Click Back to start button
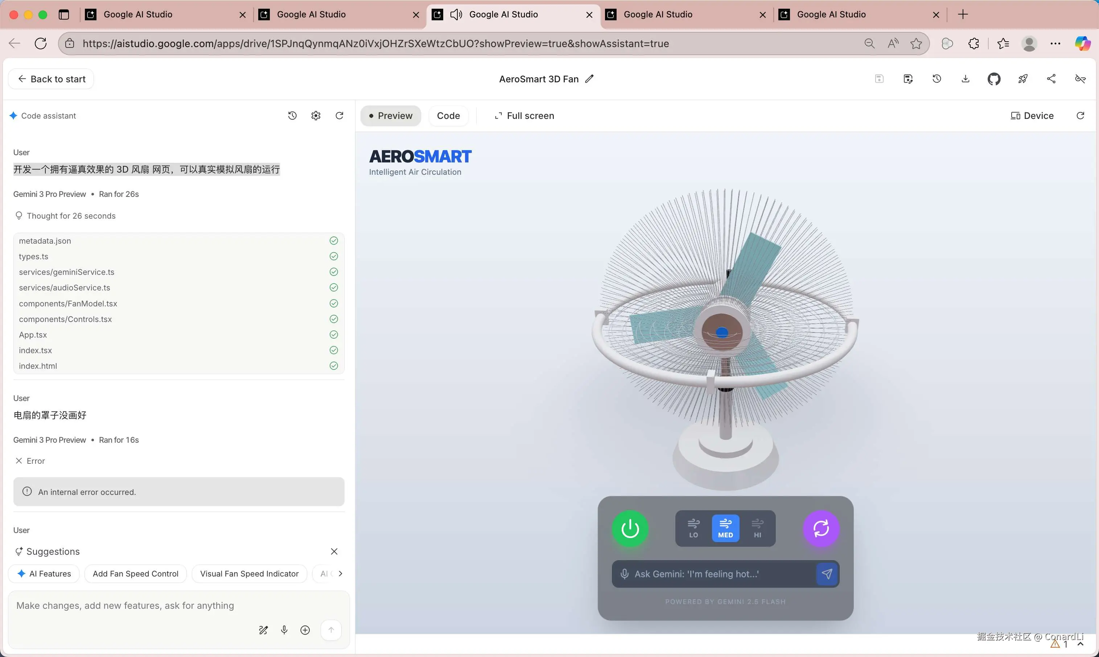The width and height of the screenshot is (1099, 657). [x=52, y=79]
